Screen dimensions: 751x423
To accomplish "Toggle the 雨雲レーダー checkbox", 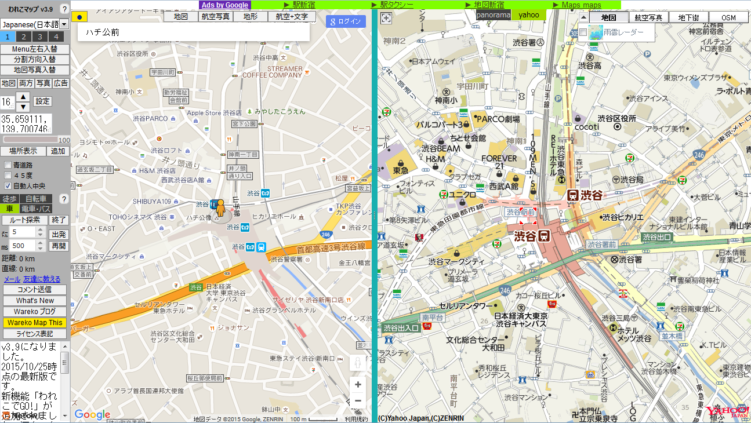I will point(583,32).
